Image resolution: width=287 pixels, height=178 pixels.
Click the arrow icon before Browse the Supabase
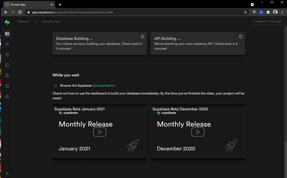coord(55,86)
